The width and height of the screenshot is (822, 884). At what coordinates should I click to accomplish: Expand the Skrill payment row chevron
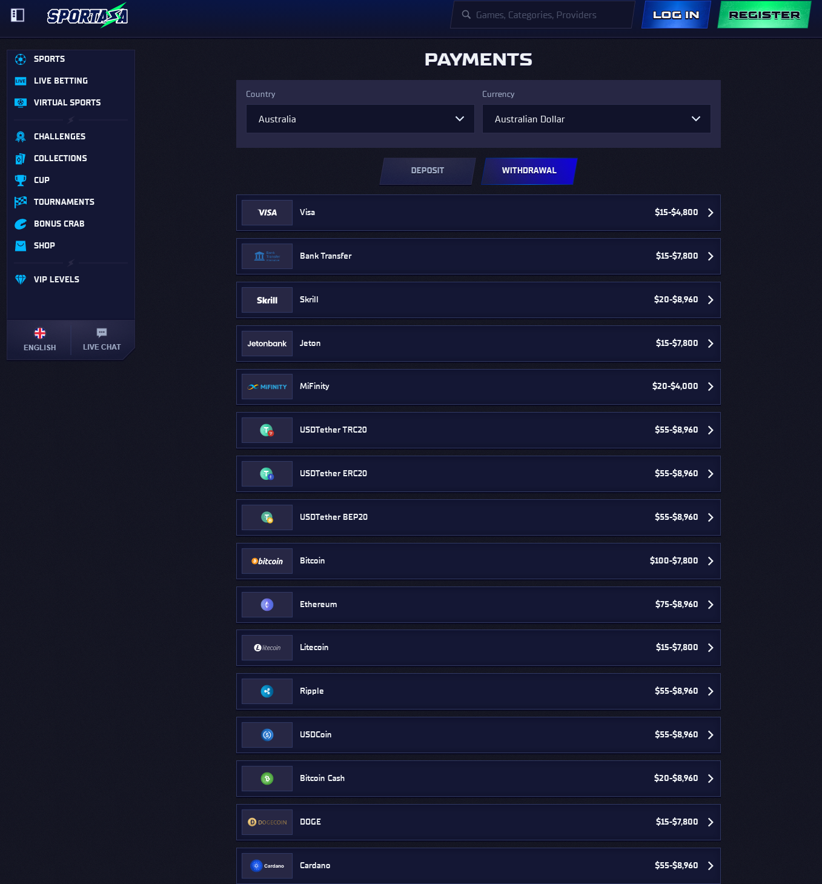pos(711,300)
